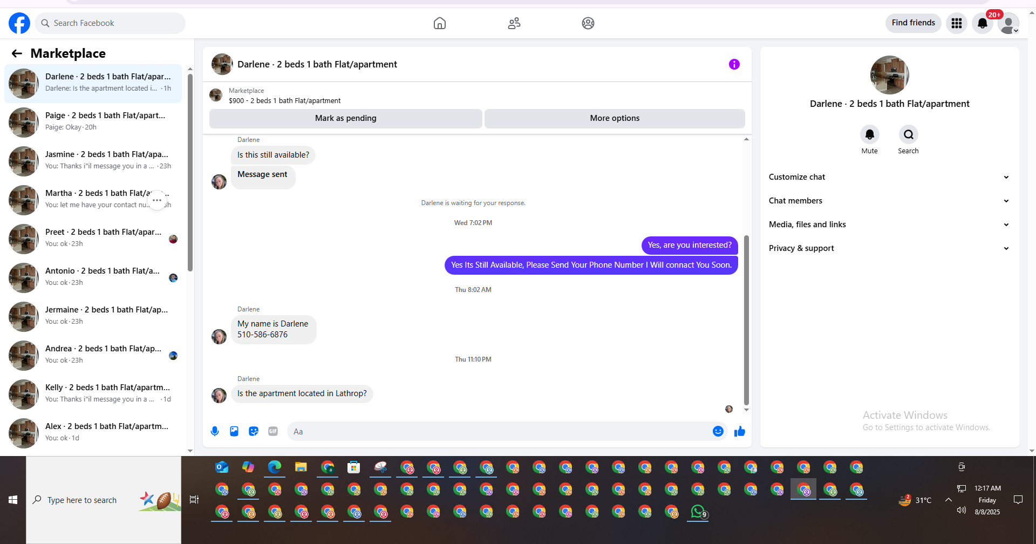The image size is (1036, 544).
Task: Click the "Yes, are you interested?" message
Action: click(690, 245)
